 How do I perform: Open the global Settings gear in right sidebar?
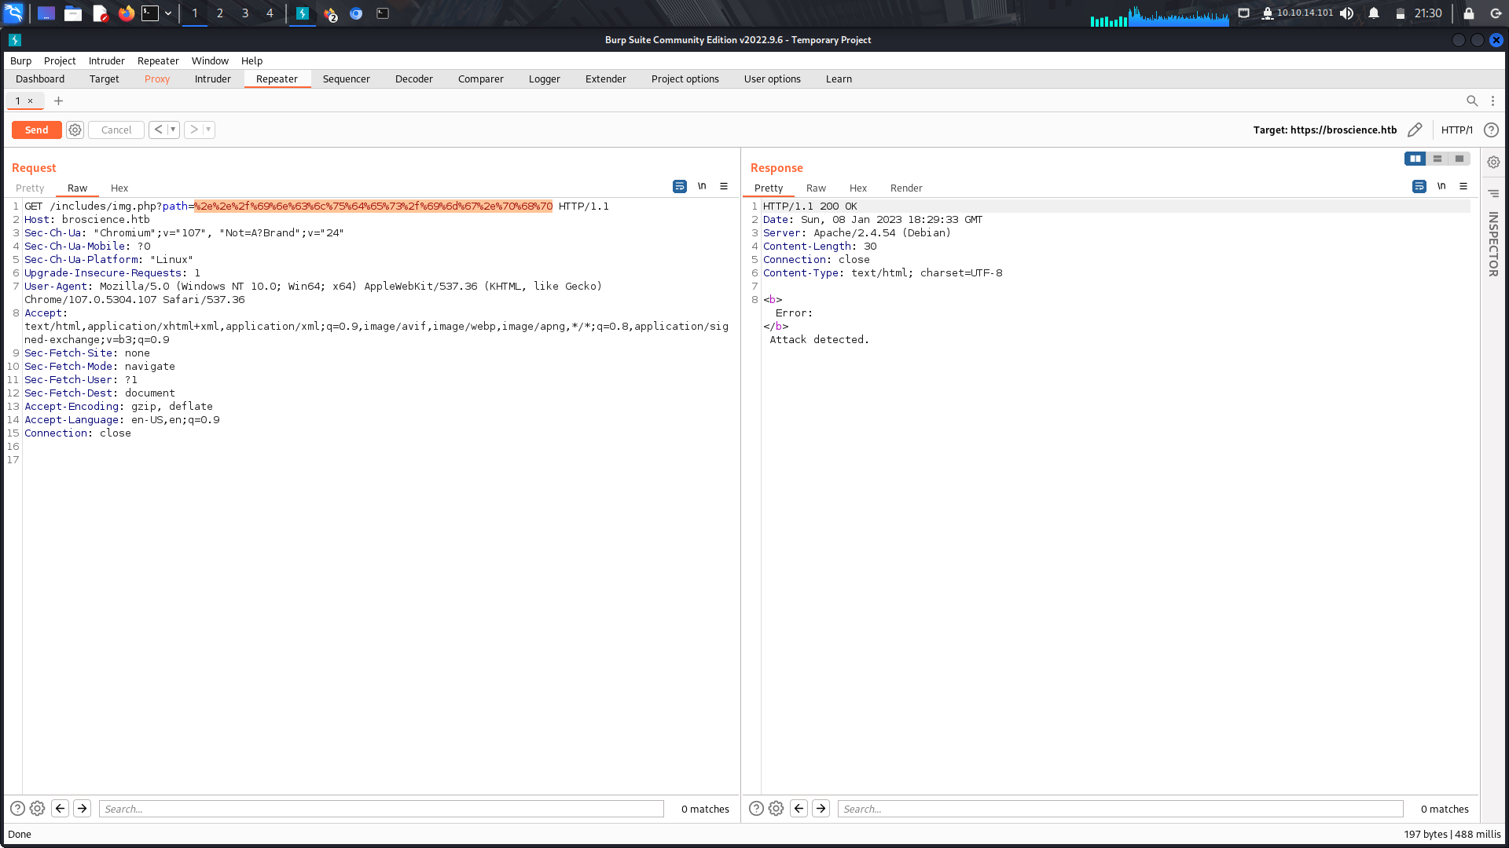pyautogui.click(x=1492, y=162)
